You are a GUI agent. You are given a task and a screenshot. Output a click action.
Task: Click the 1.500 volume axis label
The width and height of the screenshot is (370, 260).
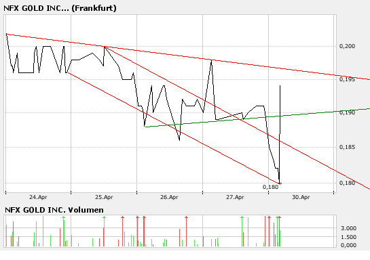pyautogui.click(x=348, y=237)
